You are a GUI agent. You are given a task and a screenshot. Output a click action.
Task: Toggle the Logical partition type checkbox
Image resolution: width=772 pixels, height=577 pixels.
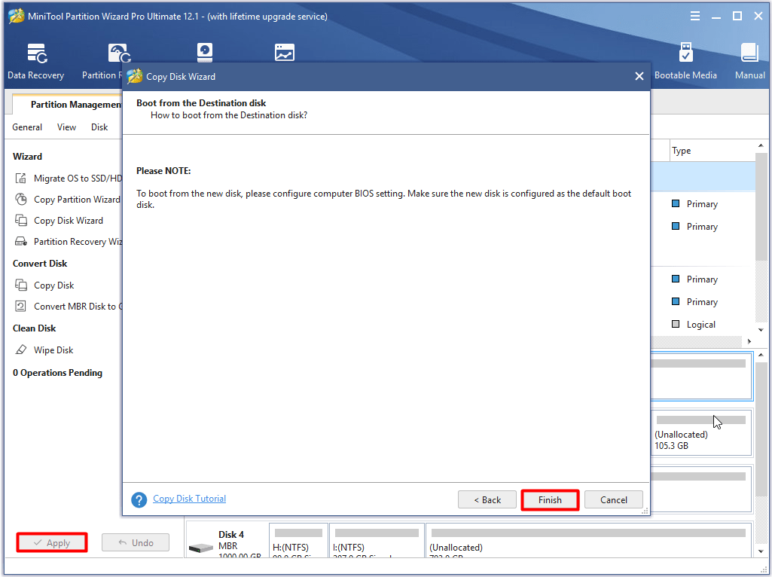coord(676,324)
